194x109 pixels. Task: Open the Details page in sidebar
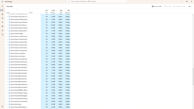[2, 30]
